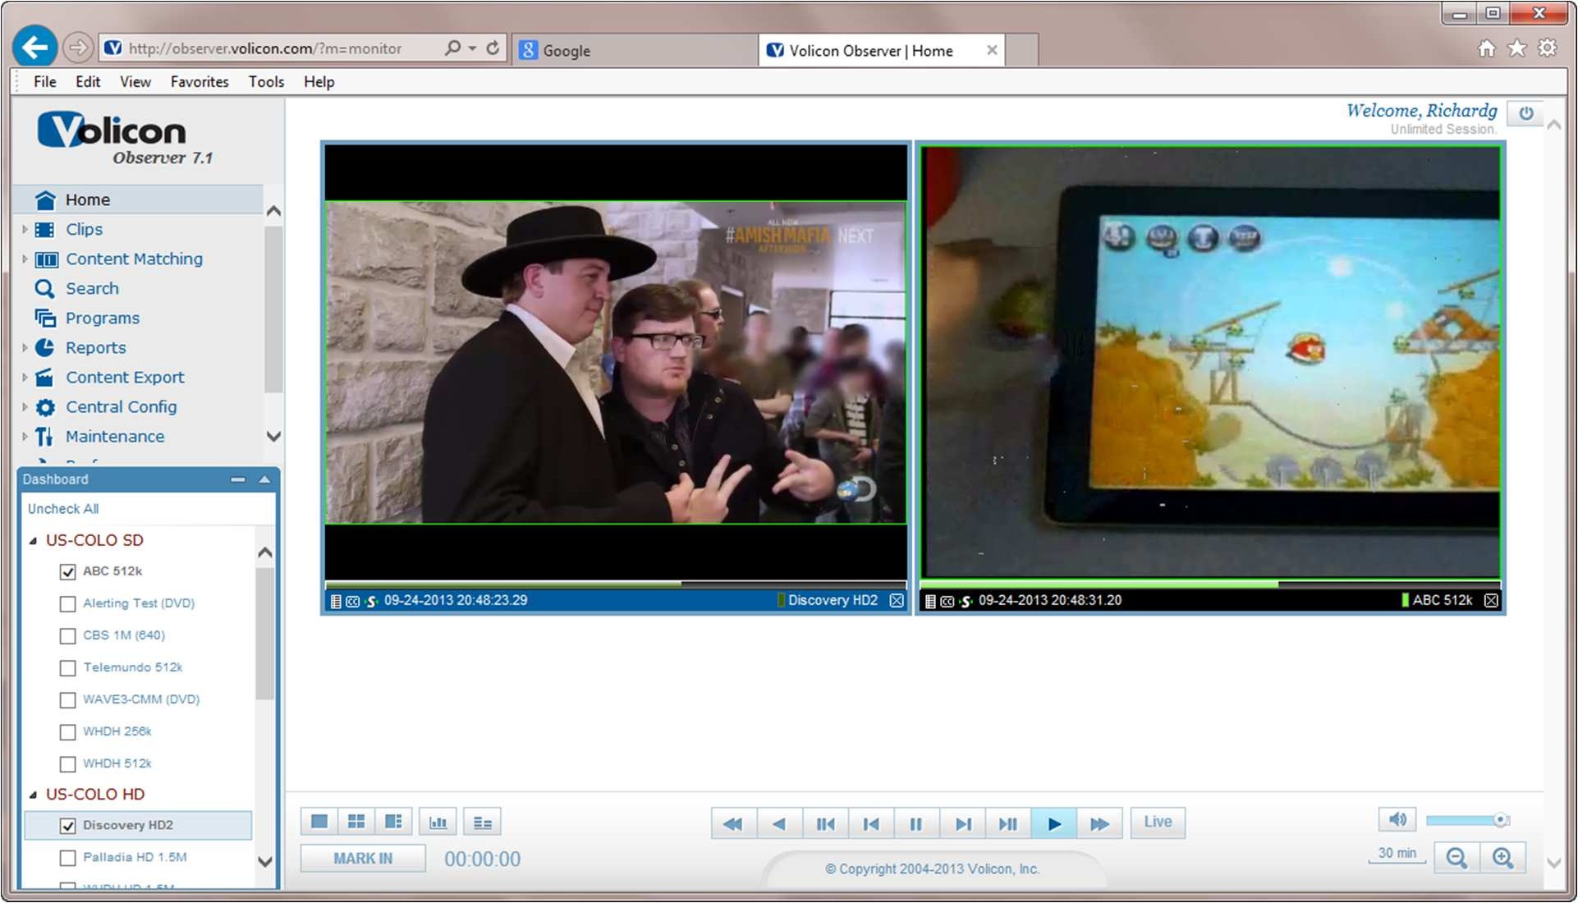Pause playback with the pause button
Screen dimensions: 1578x903
point(916,823)
